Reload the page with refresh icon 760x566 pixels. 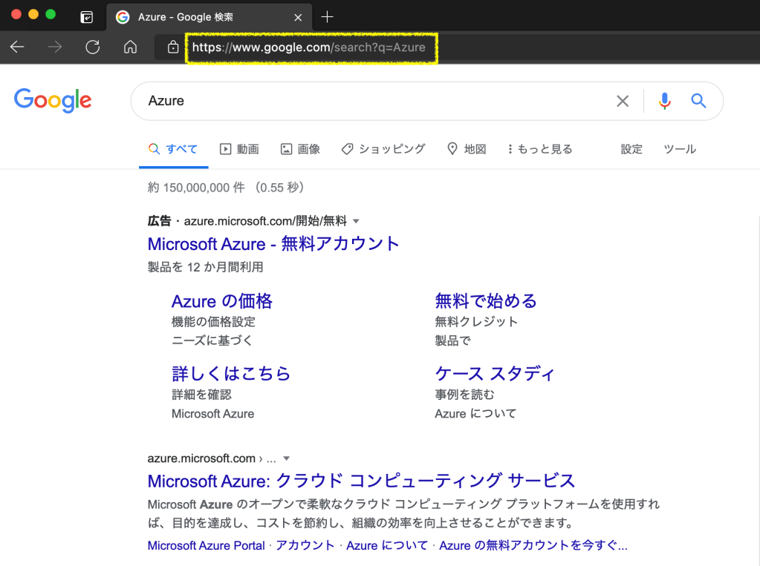click(92, 47)
